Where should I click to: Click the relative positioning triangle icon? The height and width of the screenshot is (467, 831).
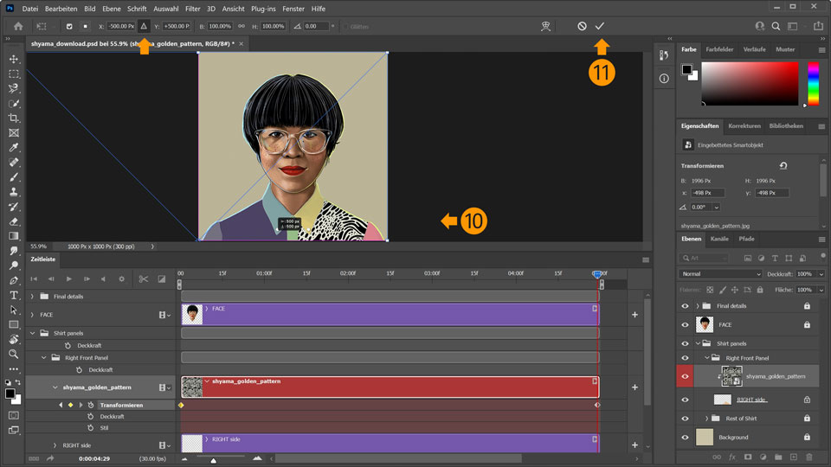coord(144,26)
